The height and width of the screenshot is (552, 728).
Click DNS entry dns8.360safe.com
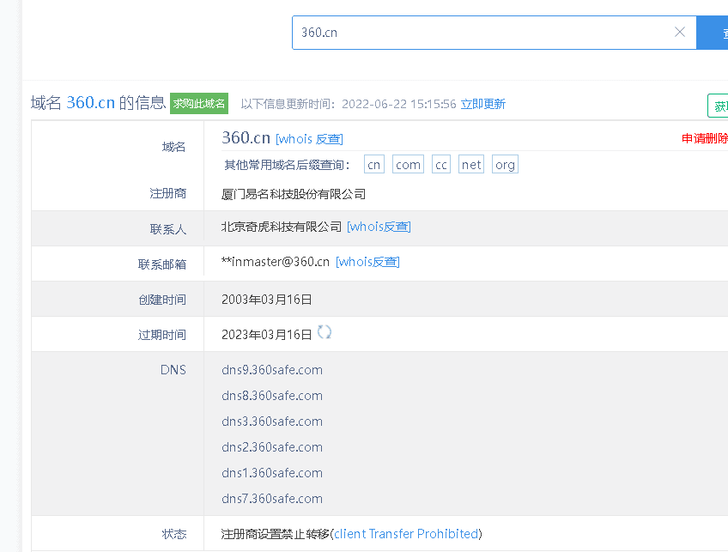(x=272, y=396)
